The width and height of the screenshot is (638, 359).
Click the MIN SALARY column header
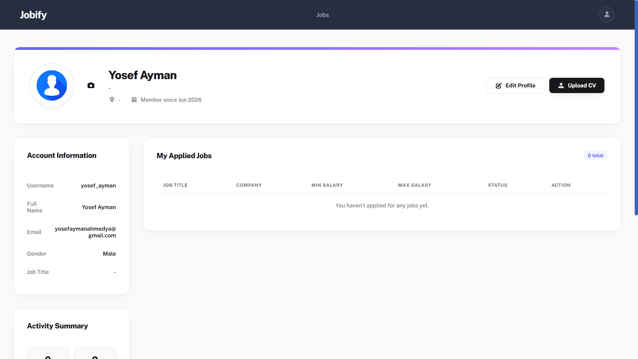click(327, 185)
